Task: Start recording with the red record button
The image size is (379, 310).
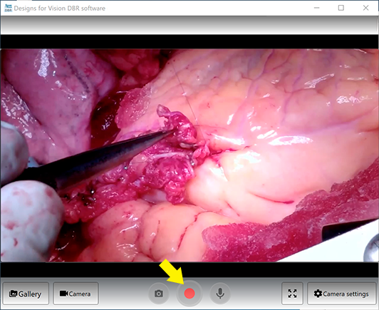Action: [x=189, y=294]
